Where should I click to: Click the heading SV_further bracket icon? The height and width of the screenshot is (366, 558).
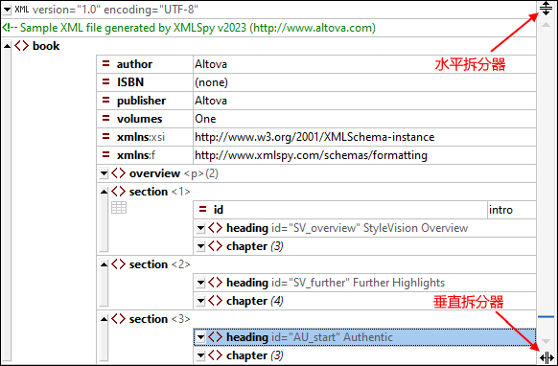tap(216, 283)
